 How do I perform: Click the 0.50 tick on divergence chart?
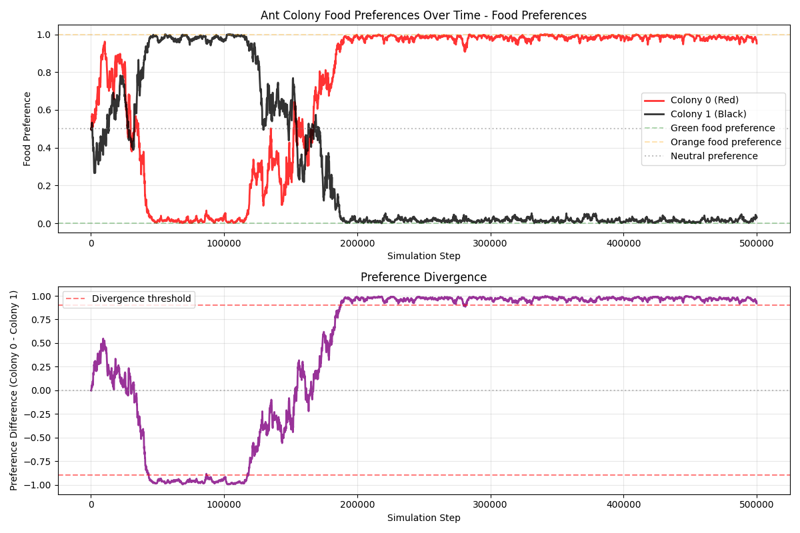pyautogui.click(x=41, y=343)
